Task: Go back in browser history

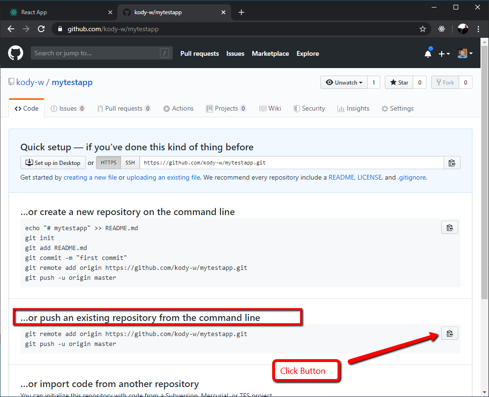Action: pos(11,29)
